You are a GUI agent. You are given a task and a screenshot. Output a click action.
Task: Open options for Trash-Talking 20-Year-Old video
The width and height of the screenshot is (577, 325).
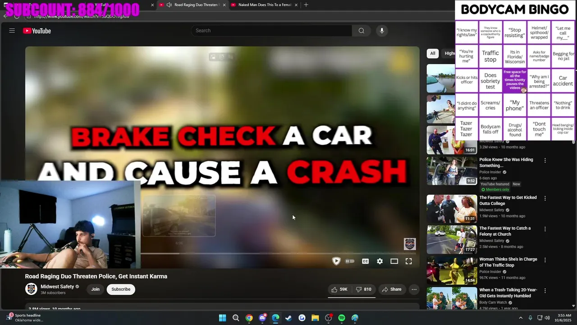(x=545, y=291)
